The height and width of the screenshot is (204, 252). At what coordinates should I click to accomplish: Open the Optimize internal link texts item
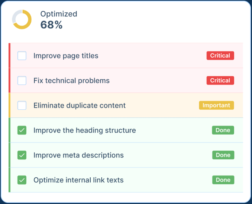(78, 180)
